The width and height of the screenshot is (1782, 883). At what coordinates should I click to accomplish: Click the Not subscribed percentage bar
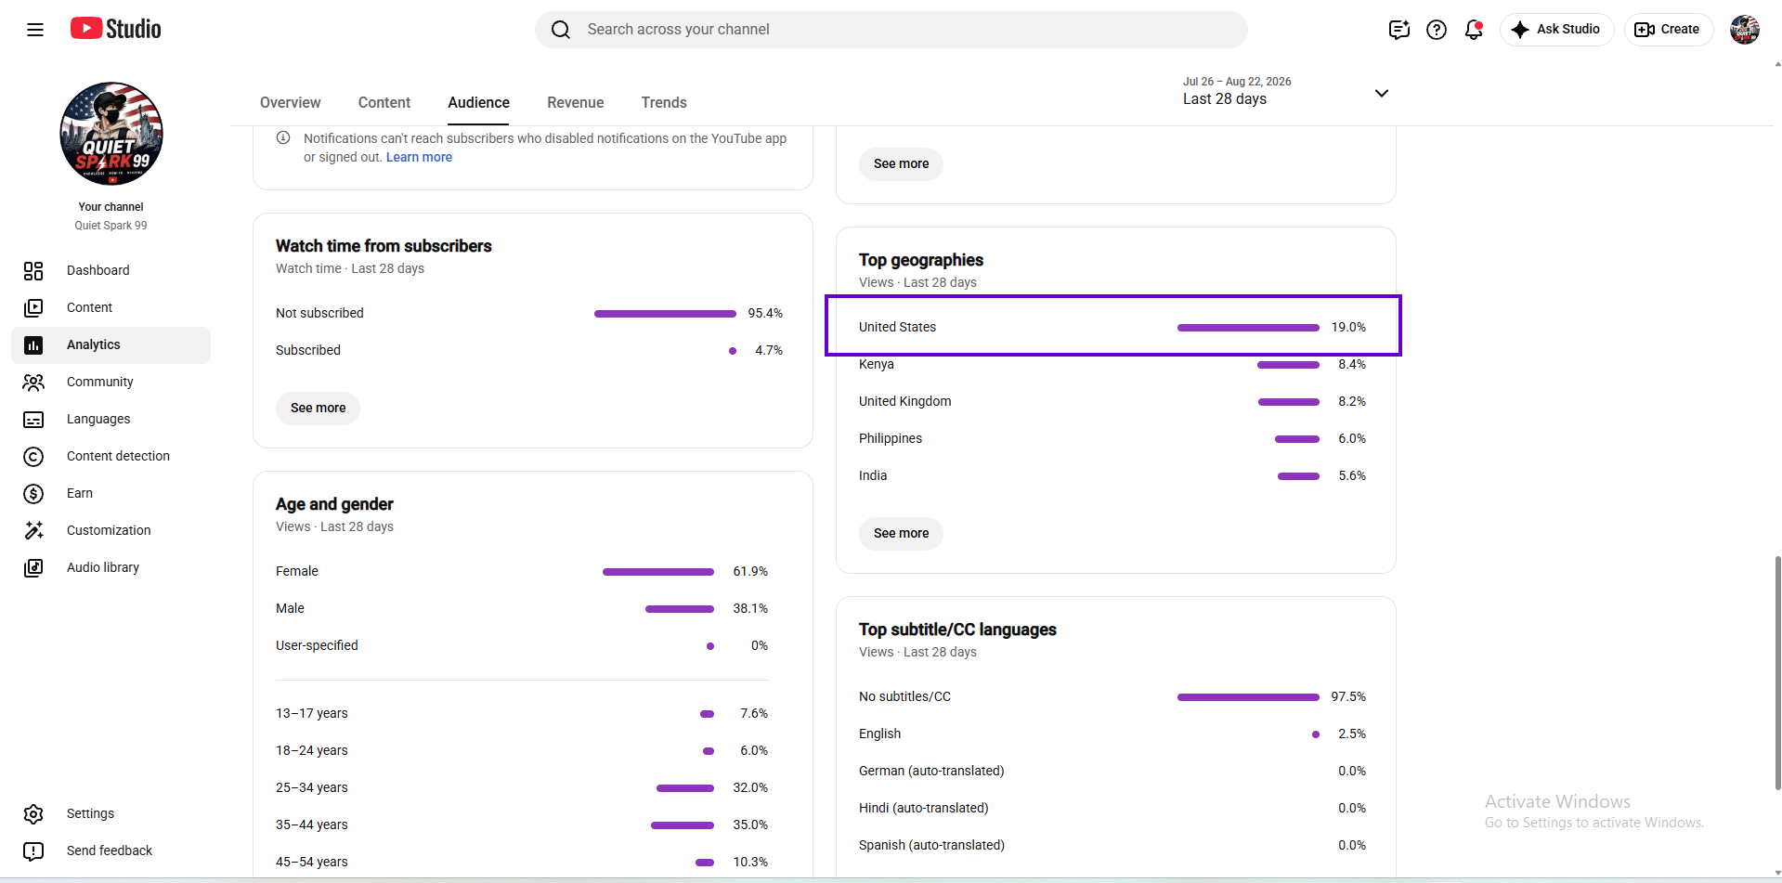665,314
